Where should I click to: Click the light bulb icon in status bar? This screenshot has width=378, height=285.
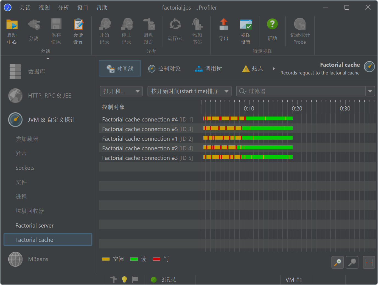coord(124,280)
